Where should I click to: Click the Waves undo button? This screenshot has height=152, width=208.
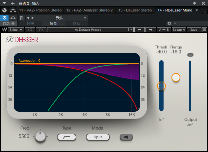(x=30, y=29)
